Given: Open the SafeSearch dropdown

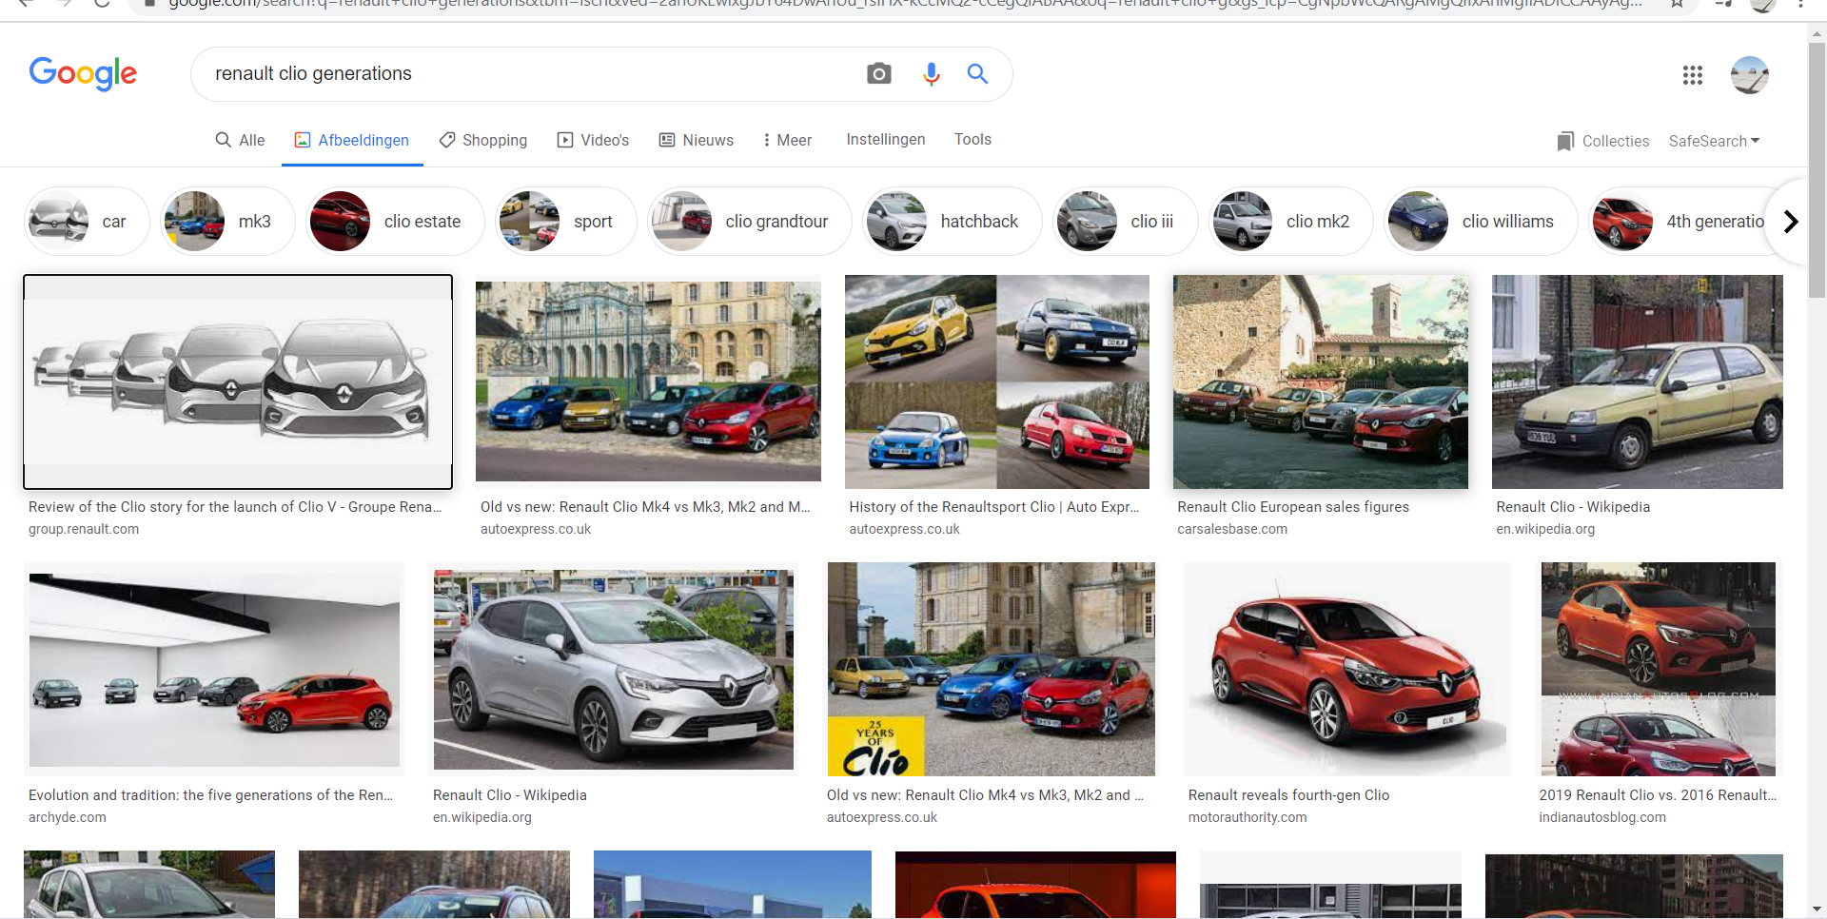Looking at the screenshot, I should point(1714,141).
